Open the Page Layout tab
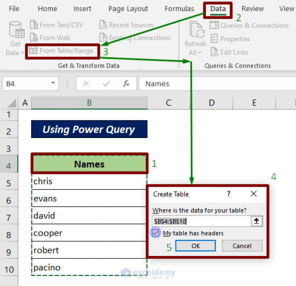The image size is (296, 286). click(128, 9)
